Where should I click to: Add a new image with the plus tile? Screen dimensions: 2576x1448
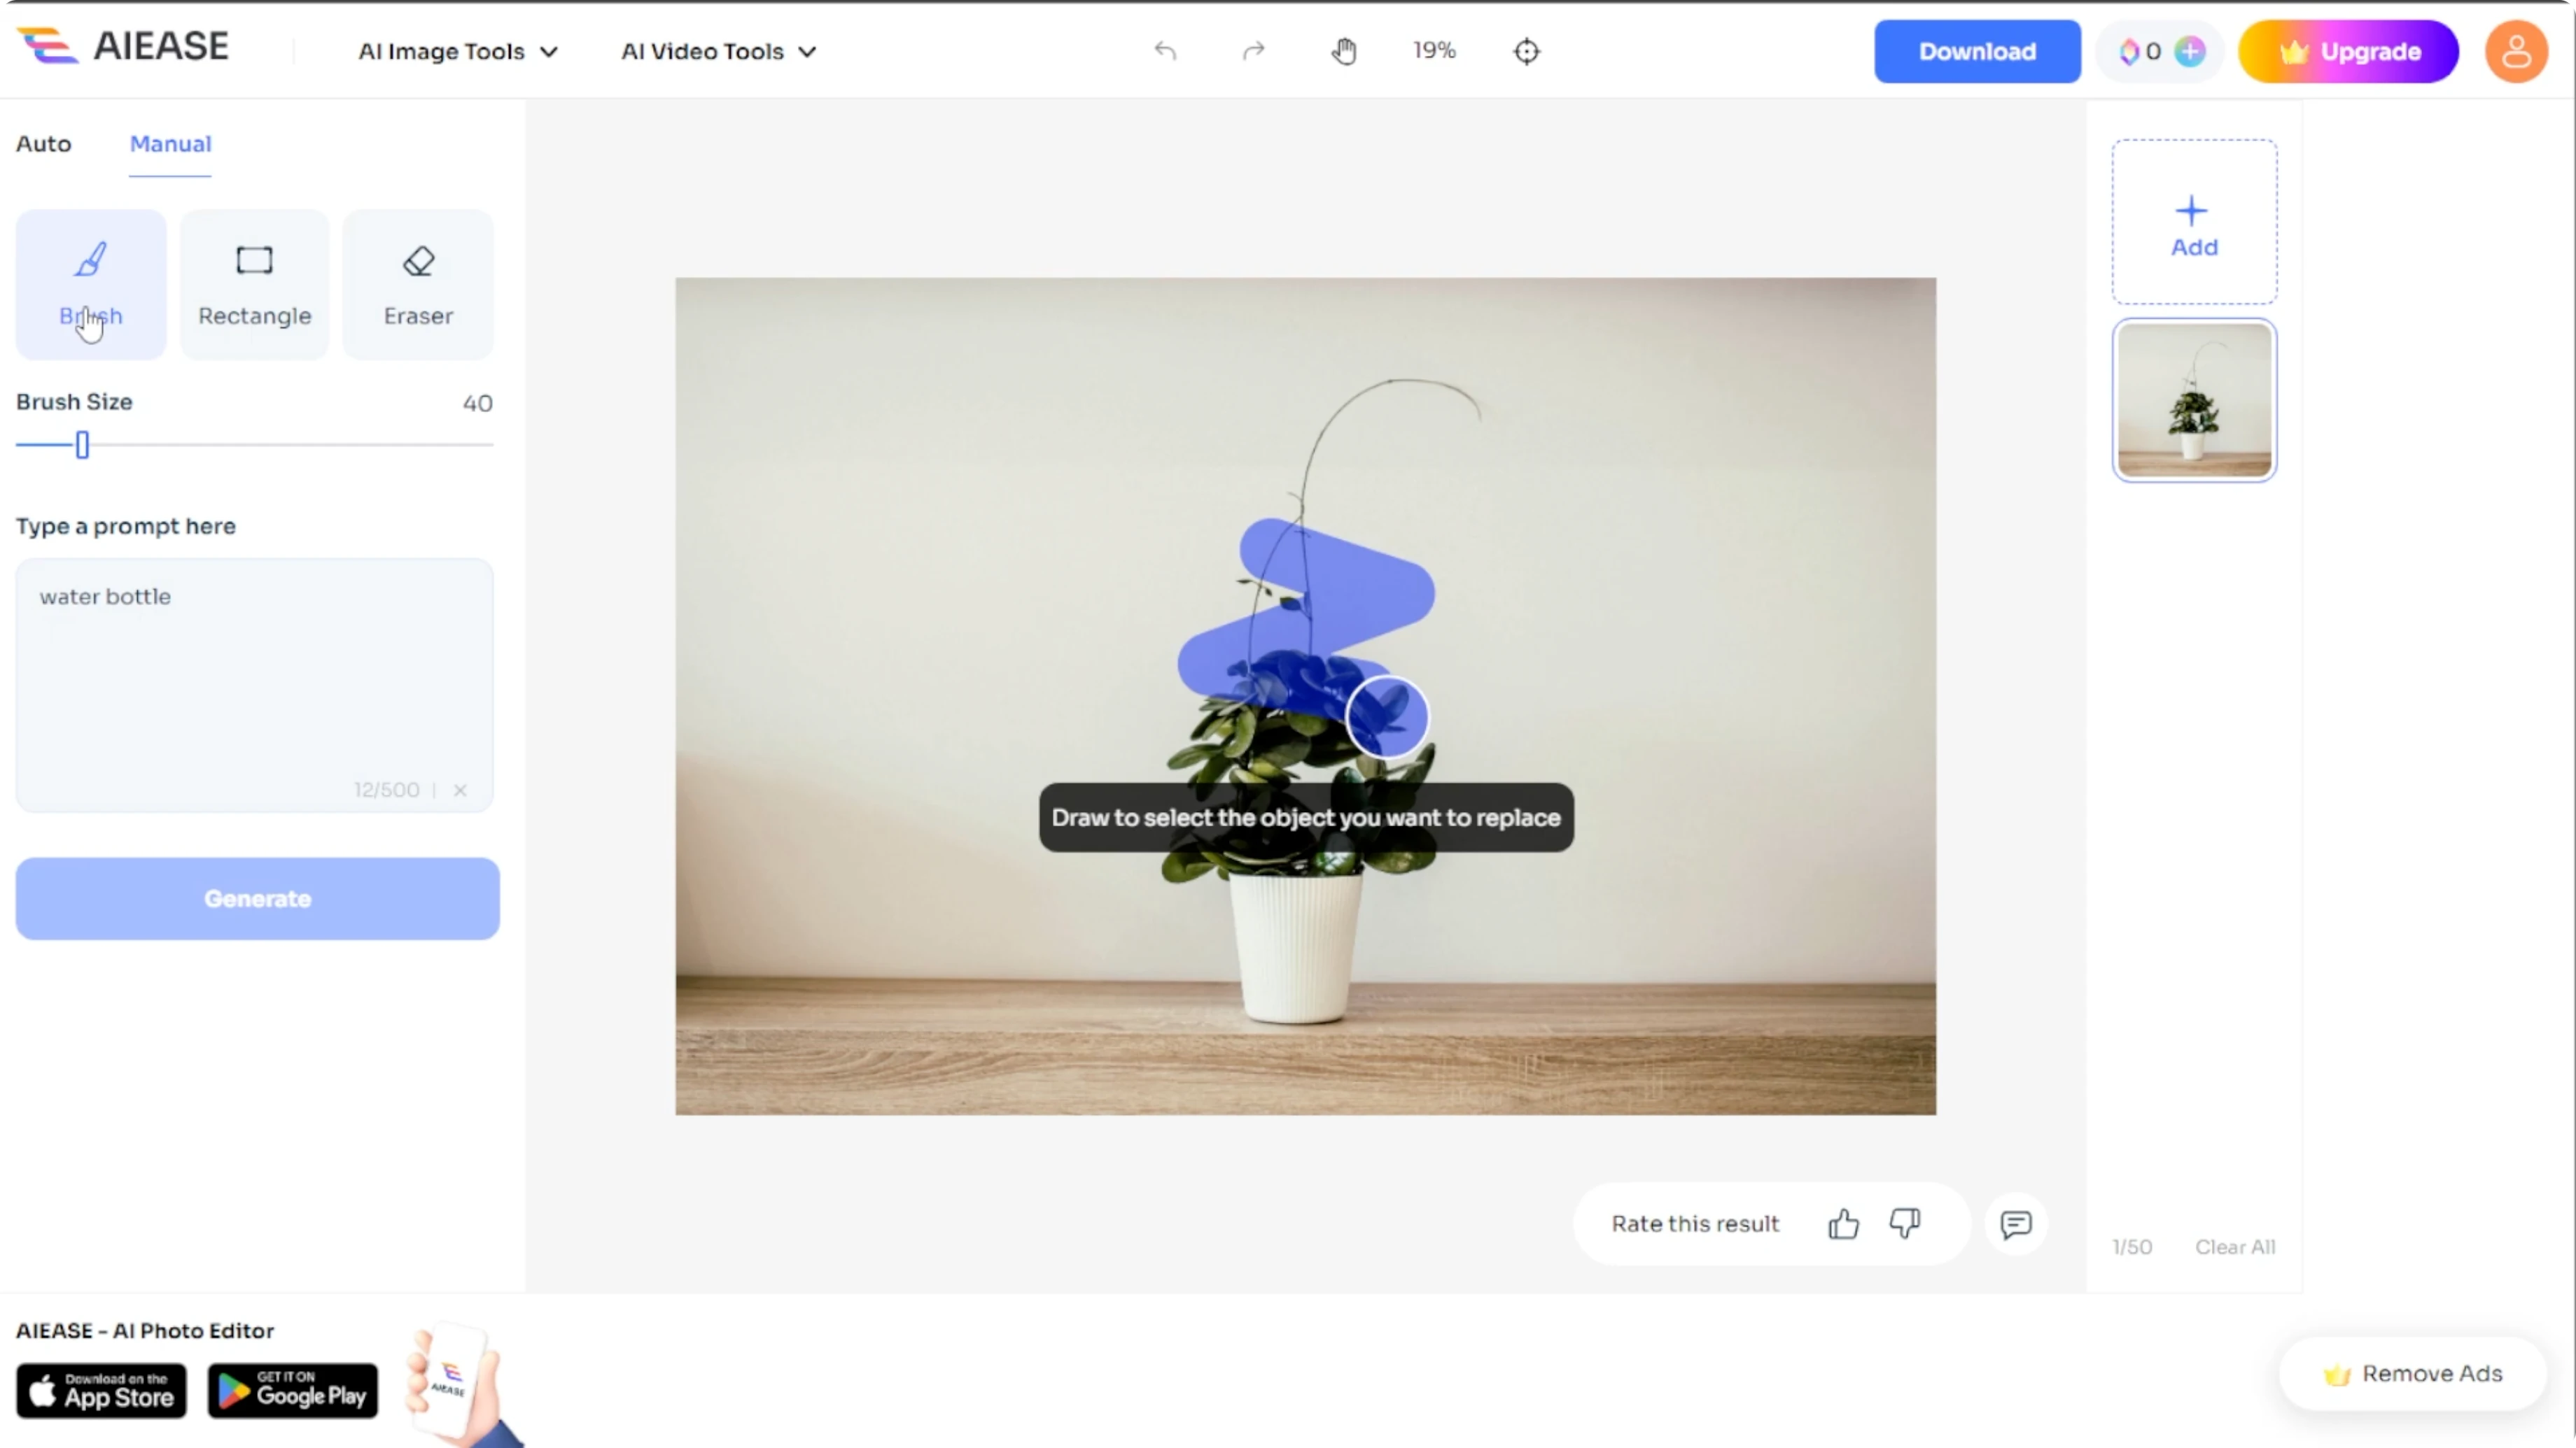click(x=2194, y=222)
